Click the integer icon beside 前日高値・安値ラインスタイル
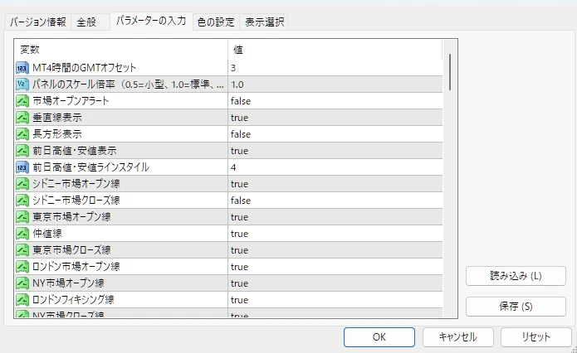This screenshot has width=577, height=353. click(x=22, y=167)
